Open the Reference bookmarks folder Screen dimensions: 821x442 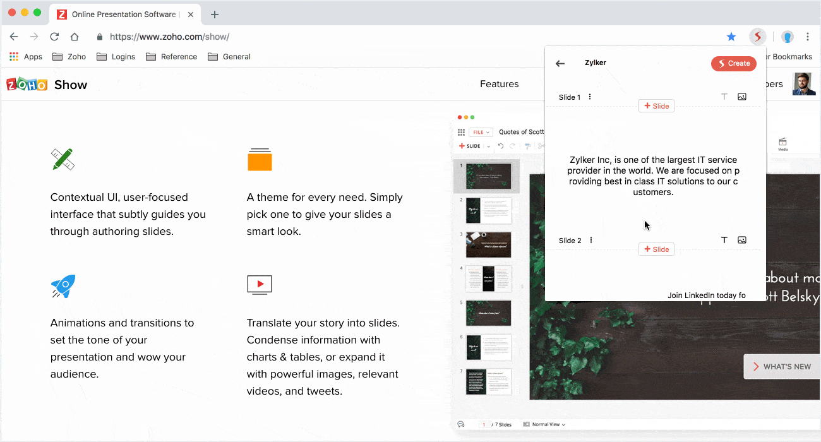point(172,56)
